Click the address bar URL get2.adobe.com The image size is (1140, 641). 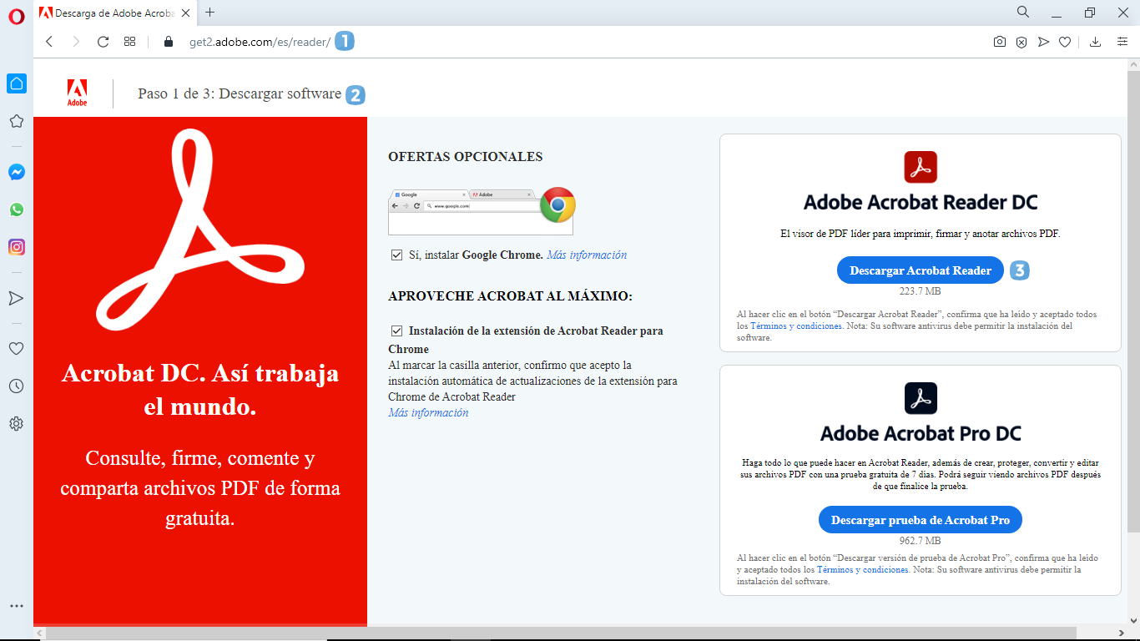pos(260,42)
